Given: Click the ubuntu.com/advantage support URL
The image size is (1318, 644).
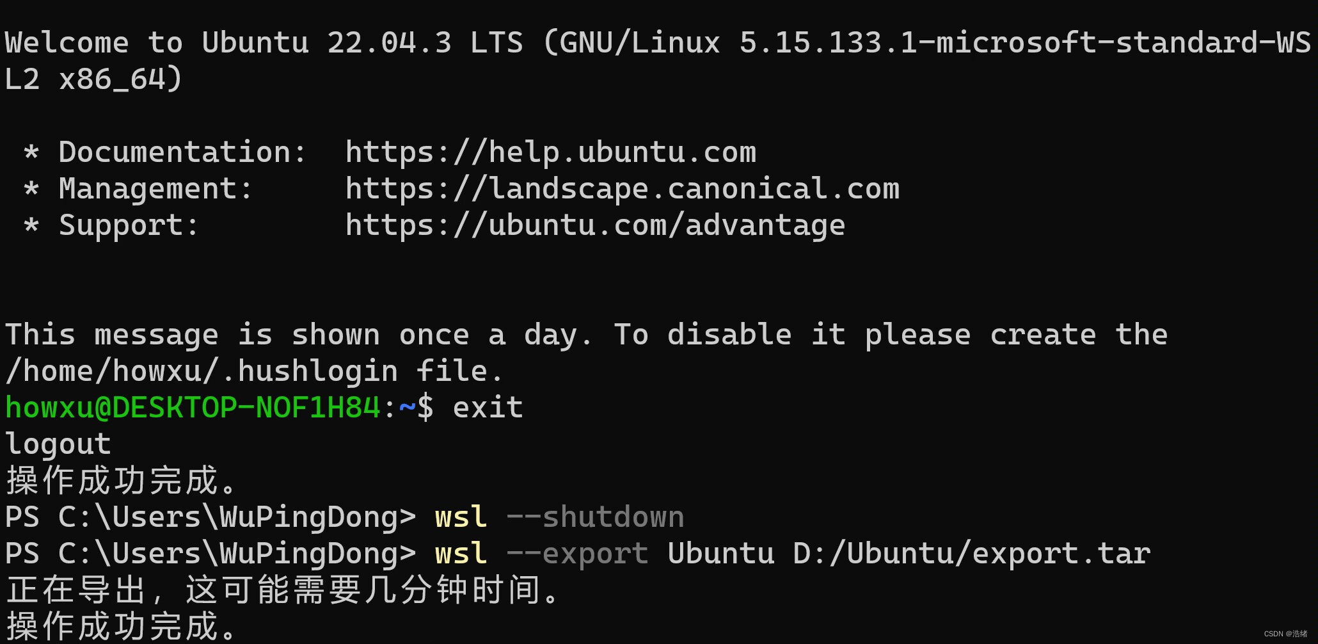Looking at the screenshot, I should [x=595, y=225].
